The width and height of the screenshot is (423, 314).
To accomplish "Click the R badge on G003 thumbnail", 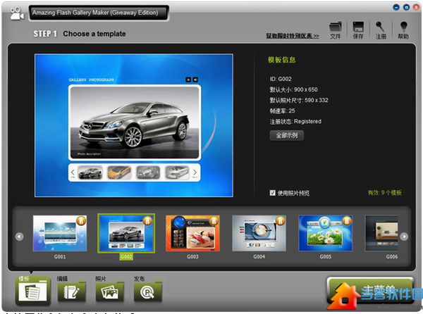I will tap(214, 221).
